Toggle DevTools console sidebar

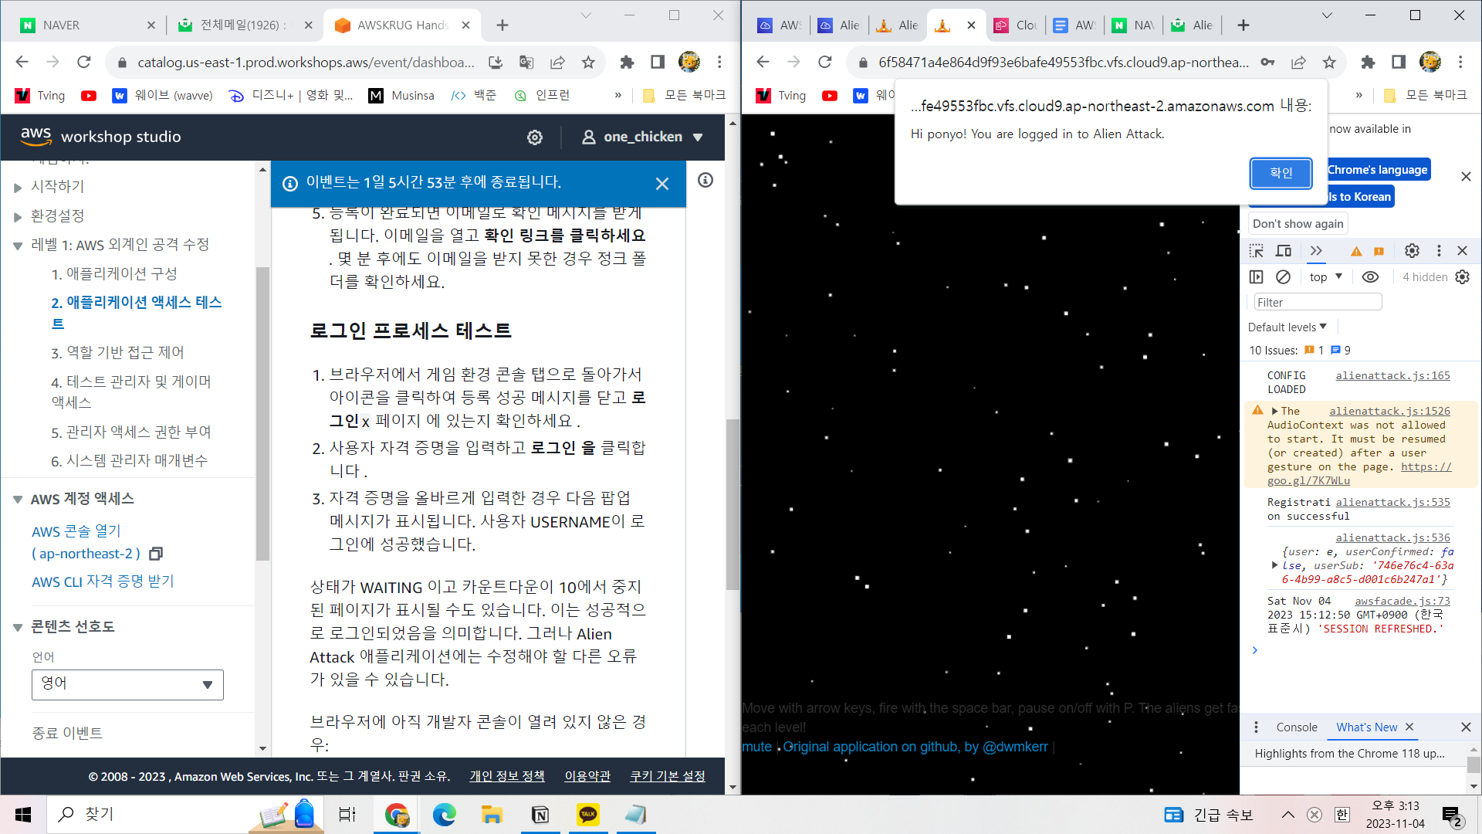1257,277
